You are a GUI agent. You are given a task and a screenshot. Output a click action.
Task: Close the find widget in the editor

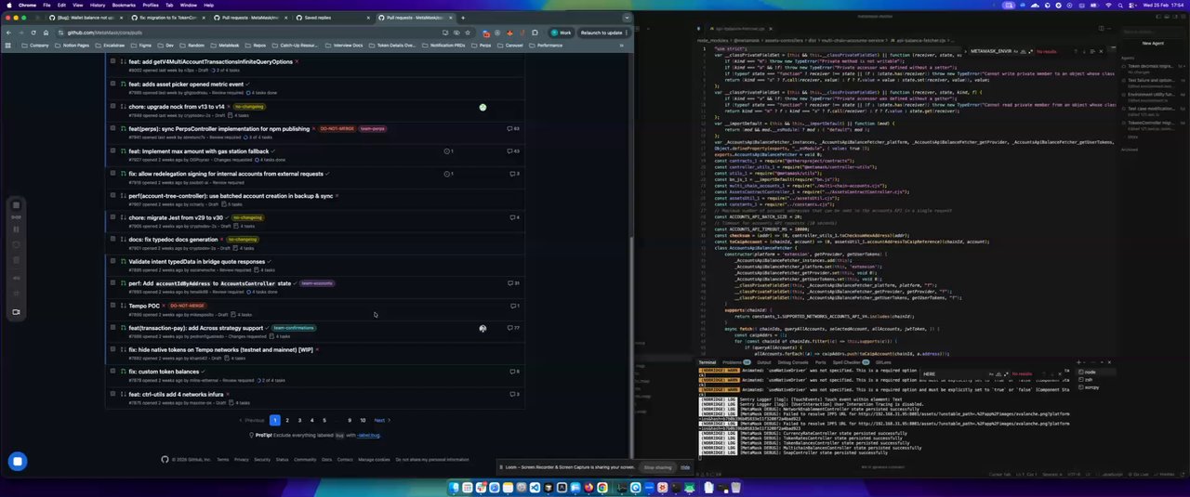coord(1100,51)
